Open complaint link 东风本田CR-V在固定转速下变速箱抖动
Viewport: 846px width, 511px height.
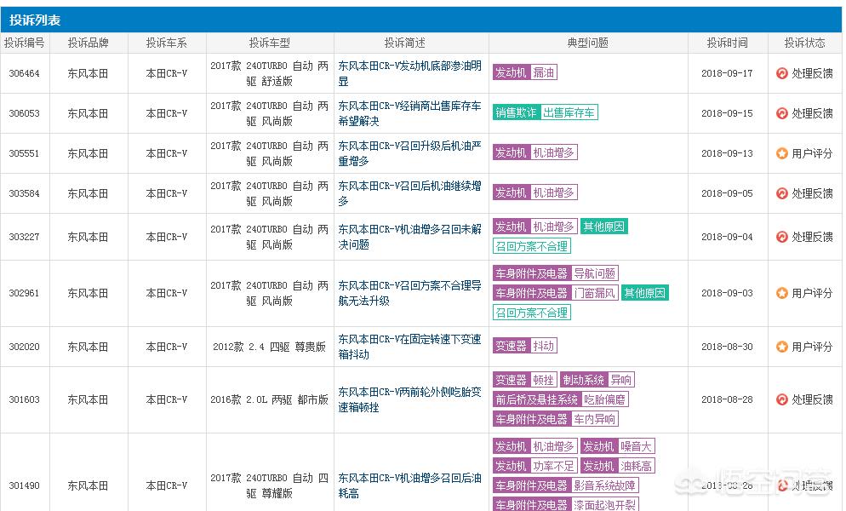pos(409,347)
